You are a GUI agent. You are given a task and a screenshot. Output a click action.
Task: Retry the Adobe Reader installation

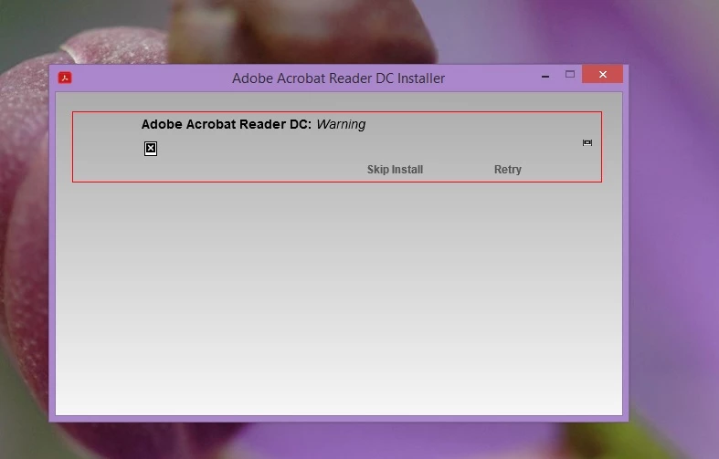click(508, 170)
